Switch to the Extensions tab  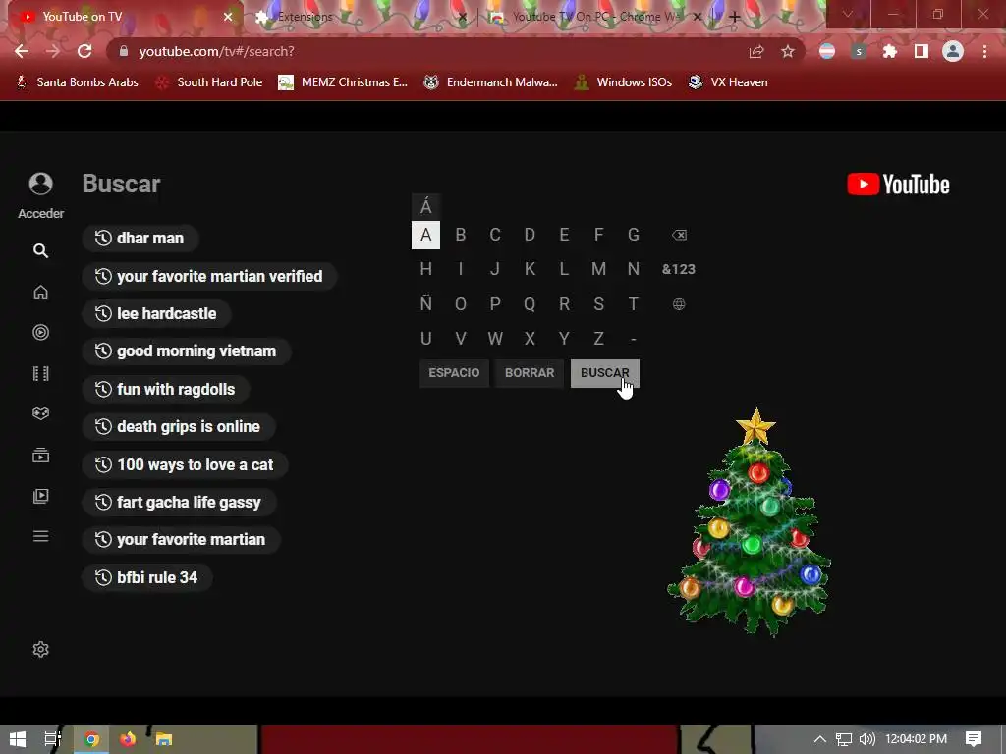(x=363, y=17)
